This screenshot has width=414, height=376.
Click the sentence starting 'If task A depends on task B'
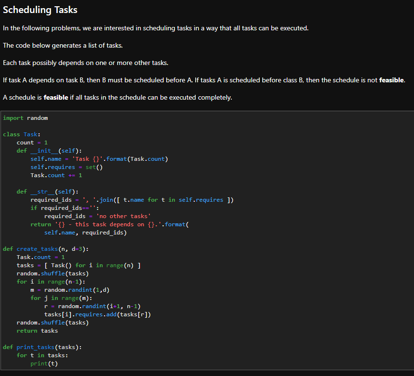[x=204, y=80]
